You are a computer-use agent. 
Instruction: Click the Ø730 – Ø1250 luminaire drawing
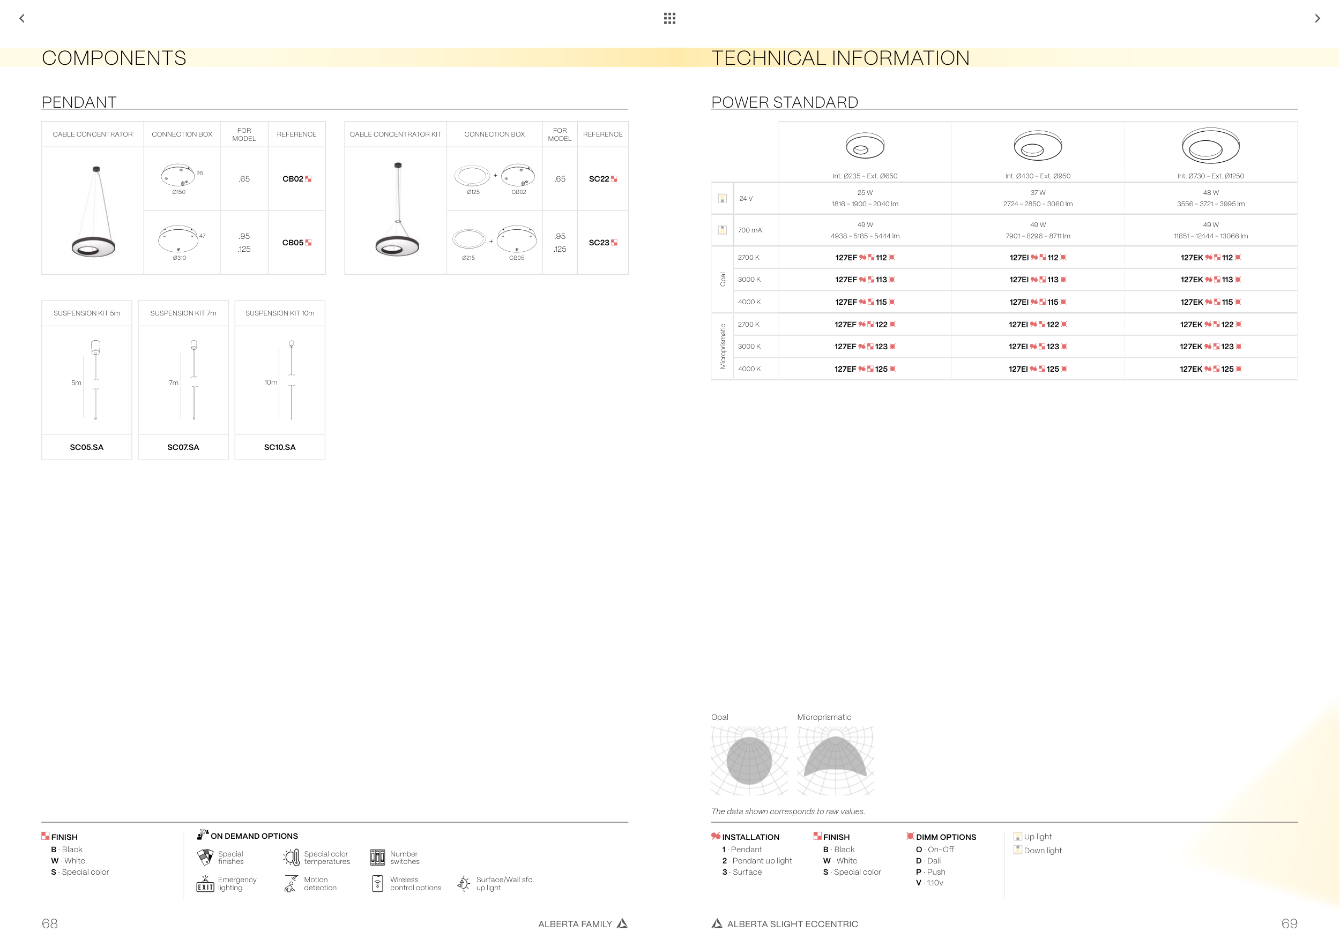(1210, 146)
